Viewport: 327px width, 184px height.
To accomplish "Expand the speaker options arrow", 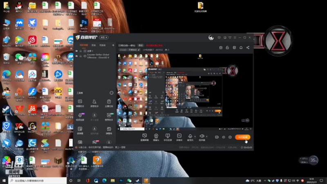I will tap(207, 137).
